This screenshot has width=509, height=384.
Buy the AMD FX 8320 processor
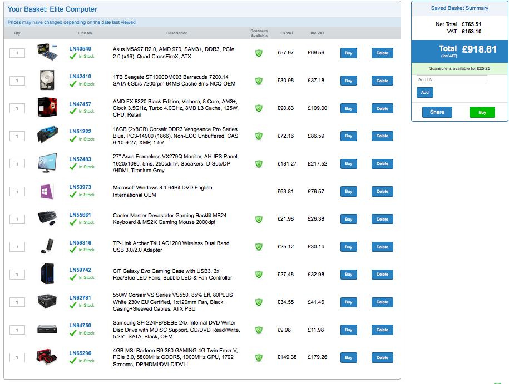(x=349, y=109)
